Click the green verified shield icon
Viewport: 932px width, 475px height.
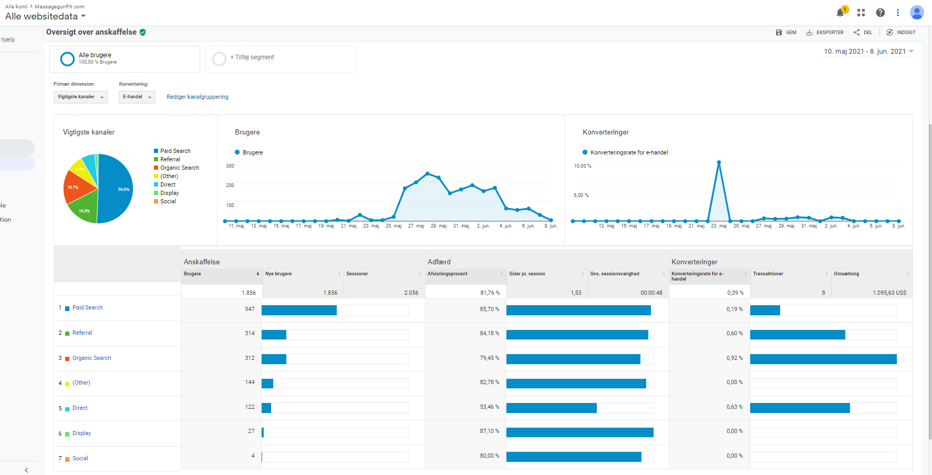tap(143, 33)
